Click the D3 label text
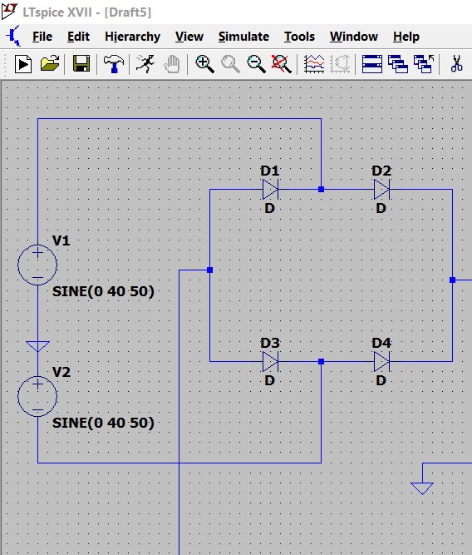Viewport: 472px width, 555px height. [x=270, y=343]
